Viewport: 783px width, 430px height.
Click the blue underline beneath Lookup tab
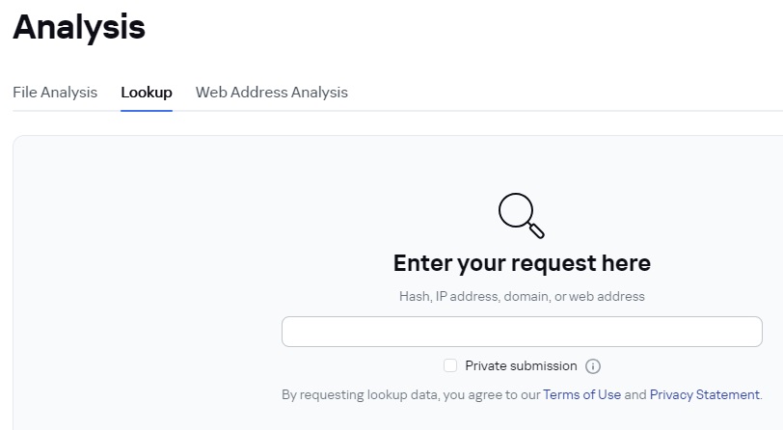click(x=147, y=110)
